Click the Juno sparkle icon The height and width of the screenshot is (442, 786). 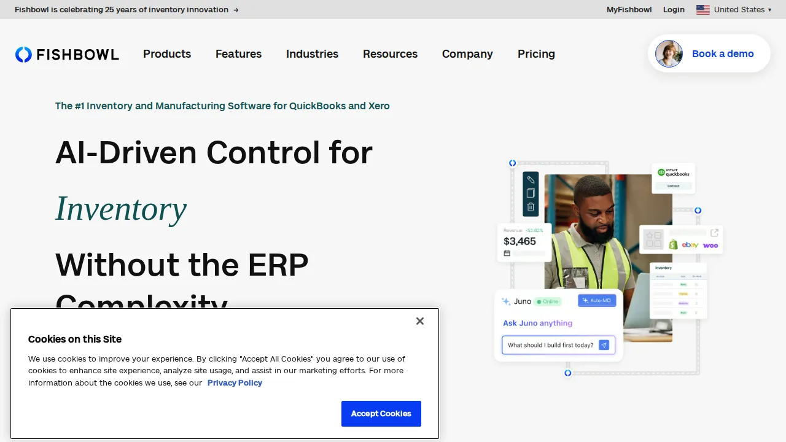506,301
